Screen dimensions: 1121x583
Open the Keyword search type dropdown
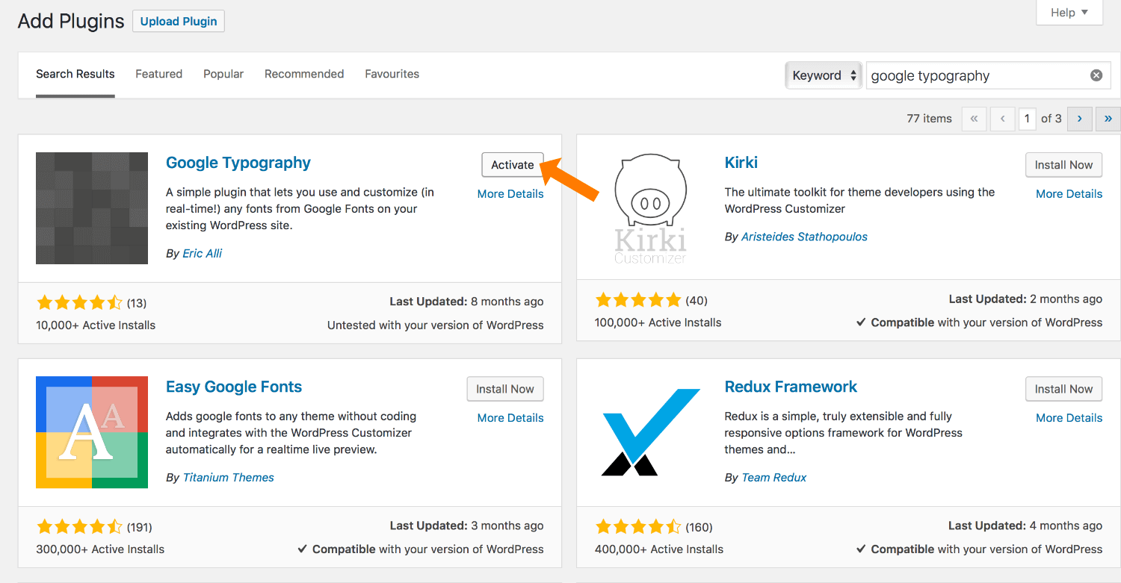[824, 75]
